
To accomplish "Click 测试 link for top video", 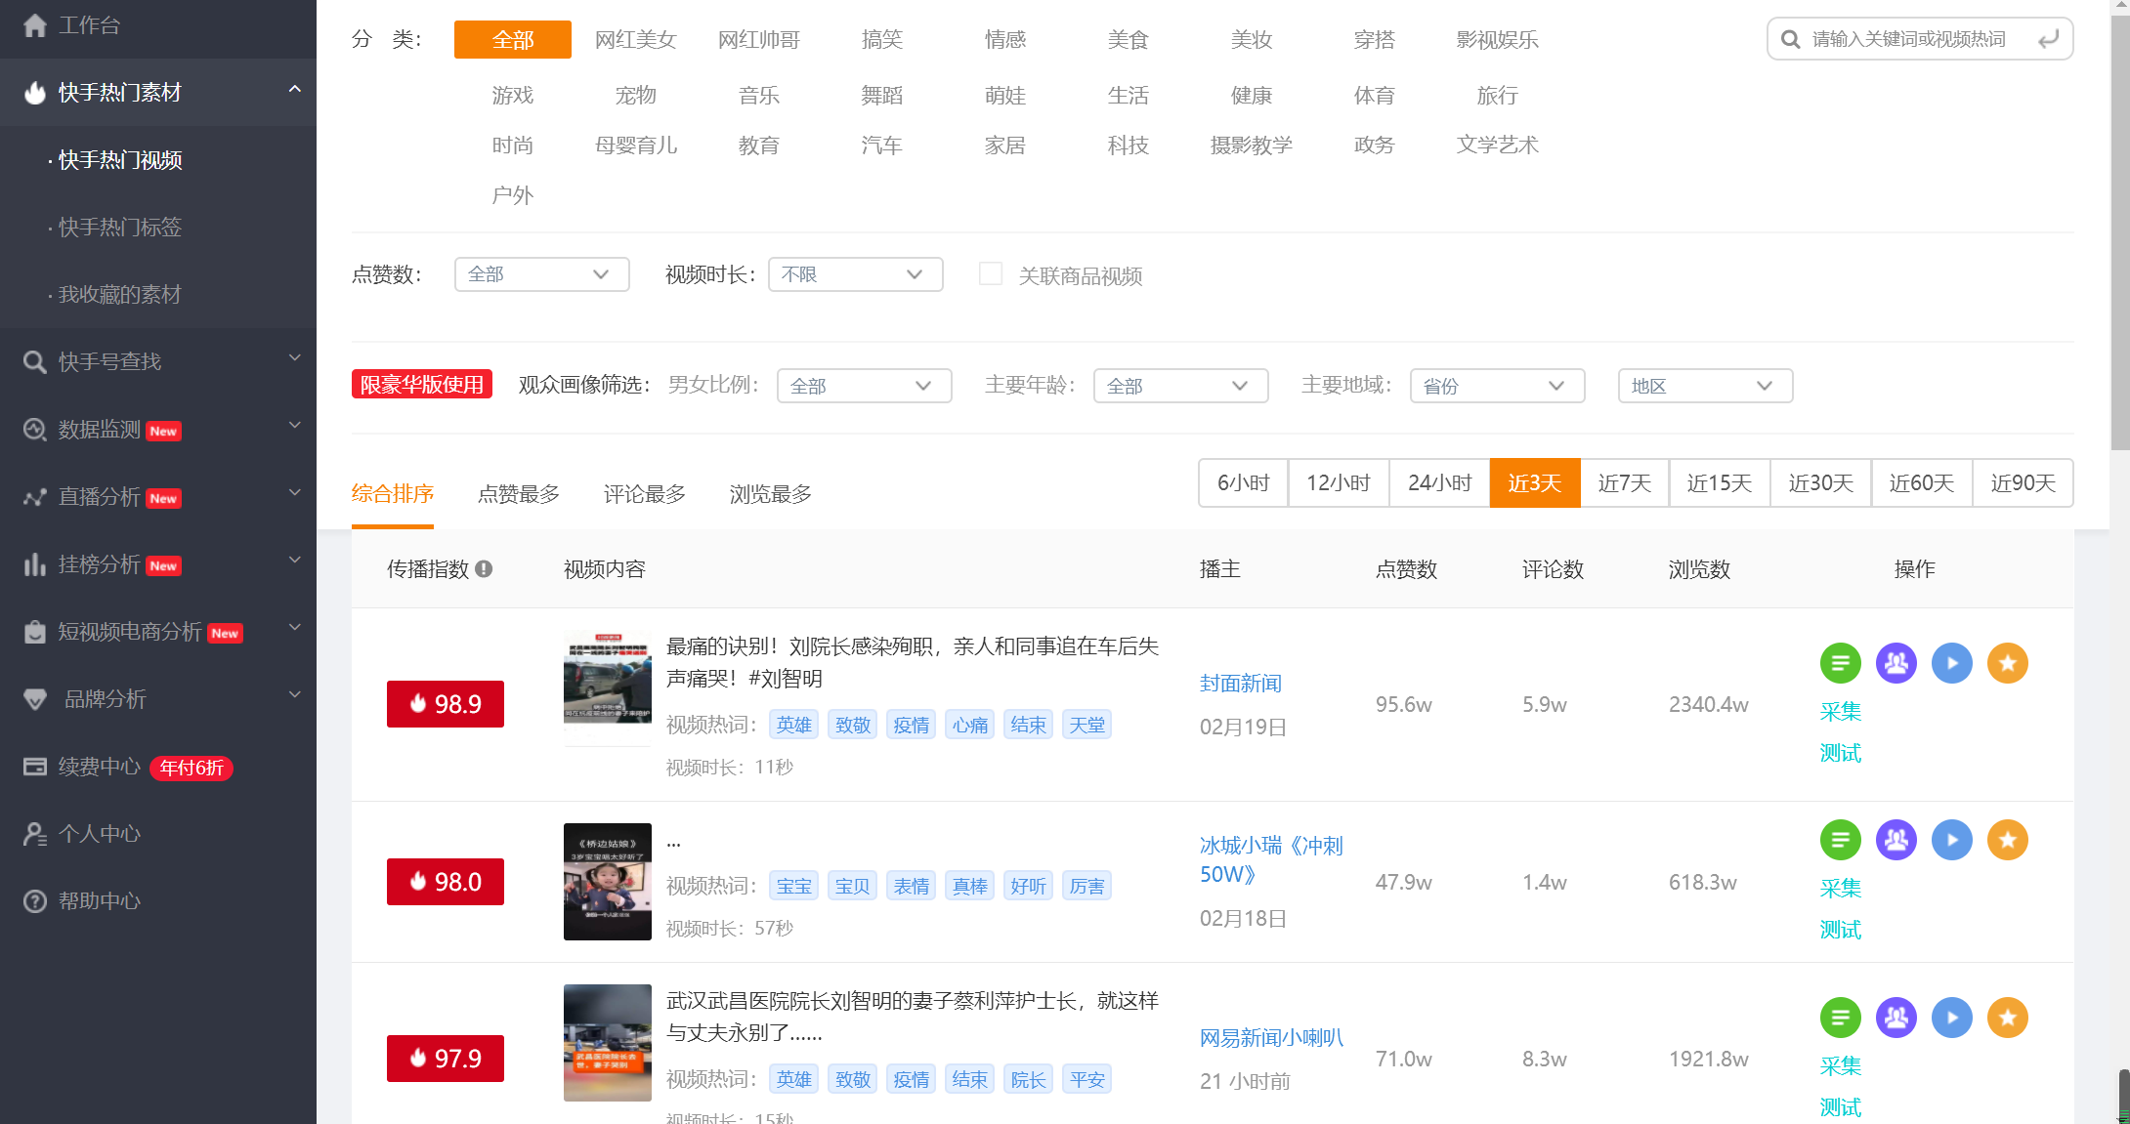I will click(1839, 752).
